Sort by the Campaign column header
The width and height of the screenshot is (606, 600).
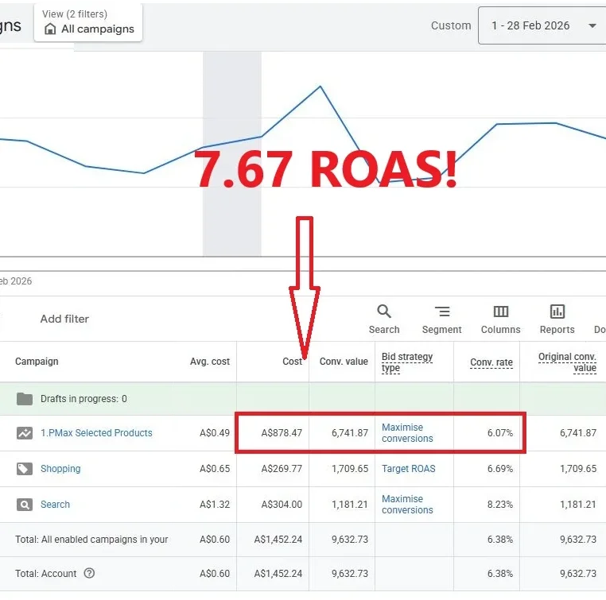pos(37,362)
